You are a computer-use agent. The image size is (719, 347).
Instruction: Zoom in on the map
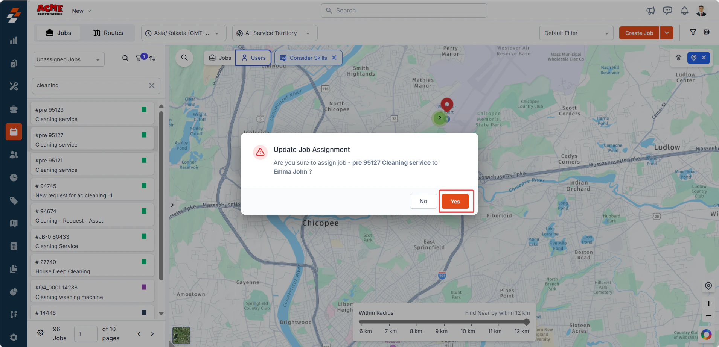pyautogui.click(x=708, y=303)
